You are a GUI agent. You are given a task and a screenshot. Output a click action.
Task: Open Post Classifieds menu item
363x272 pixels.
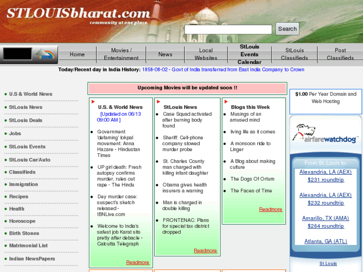point(340,54)
